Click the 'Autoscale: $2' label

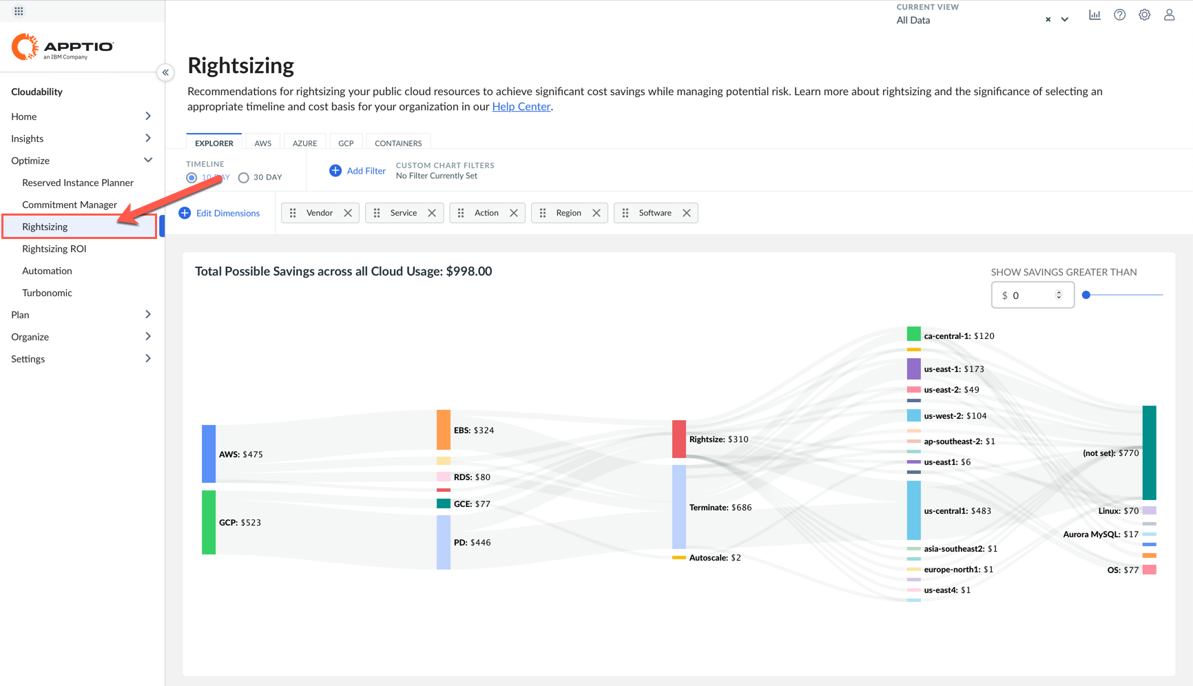[715, 558]
